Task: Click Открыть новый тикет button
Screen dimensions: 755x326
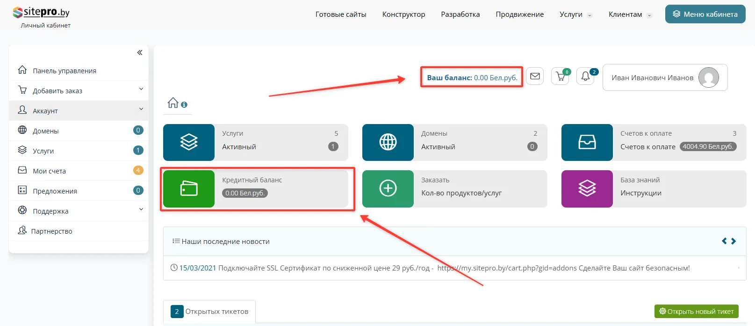Action: (x=696, y=312)
